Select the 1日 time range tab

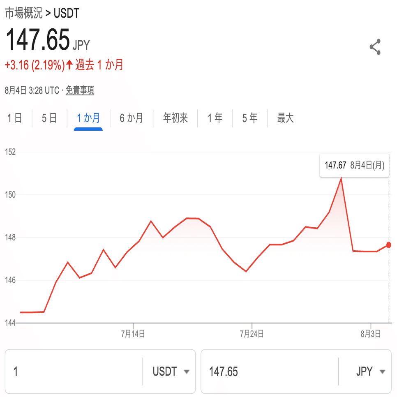point(15,118)
